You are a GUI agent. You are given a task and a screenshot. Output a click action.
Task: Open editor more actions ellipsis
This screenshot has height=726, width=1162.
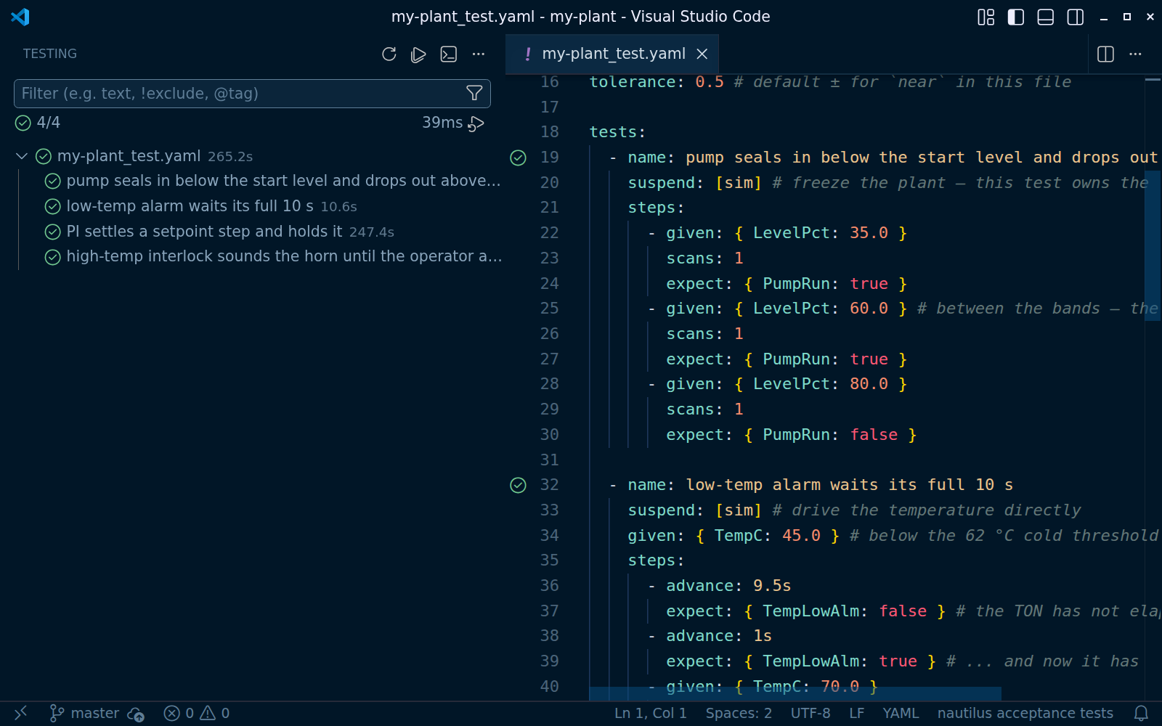coord(1136,54)
